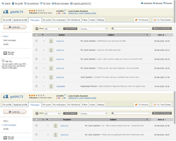
Task: Click the pencil icon beside My Tests
Action: point(41,3)
